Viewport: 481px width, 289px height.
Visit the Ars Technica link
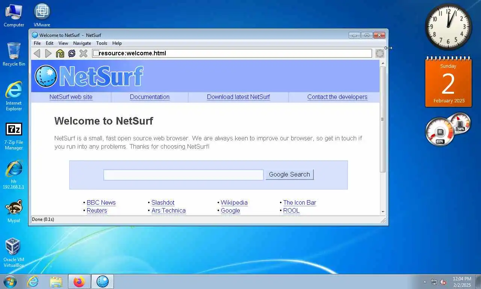pos(168,210)
